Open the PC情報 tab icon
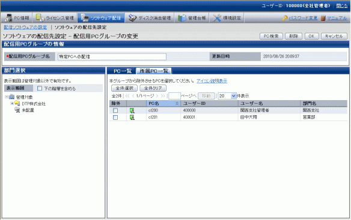The image size is (351, 220). coord(8,18)
